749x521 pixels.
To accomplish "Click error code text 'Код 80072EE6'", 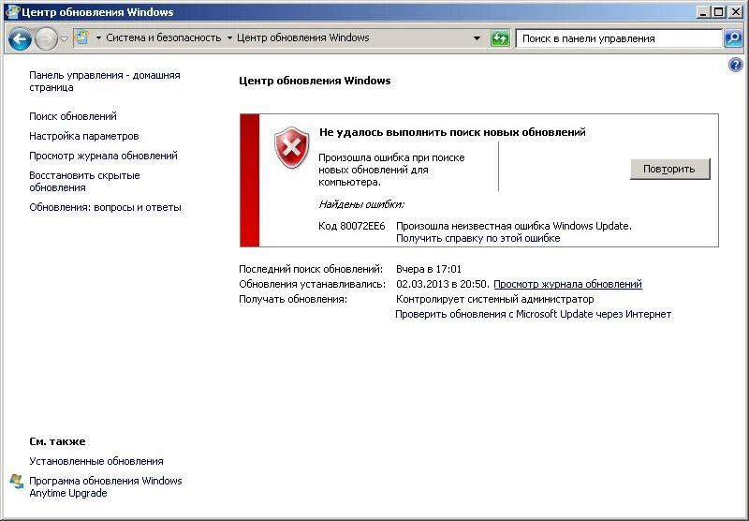I will click(x=352, y=226).
